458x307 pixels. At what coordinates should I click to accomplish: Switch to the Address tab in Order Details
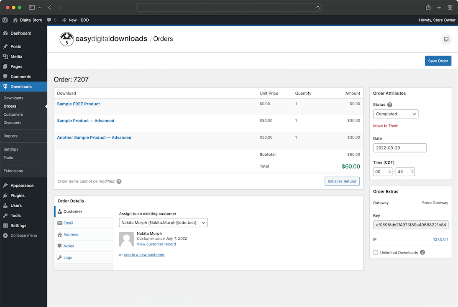click(x=71, y=235)
